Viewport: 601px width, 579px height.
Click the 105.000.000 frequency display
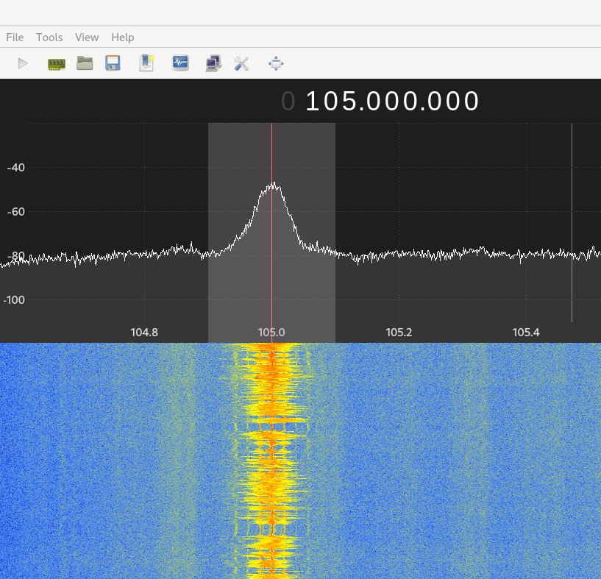pyautogui.click(x=392, y=102)
